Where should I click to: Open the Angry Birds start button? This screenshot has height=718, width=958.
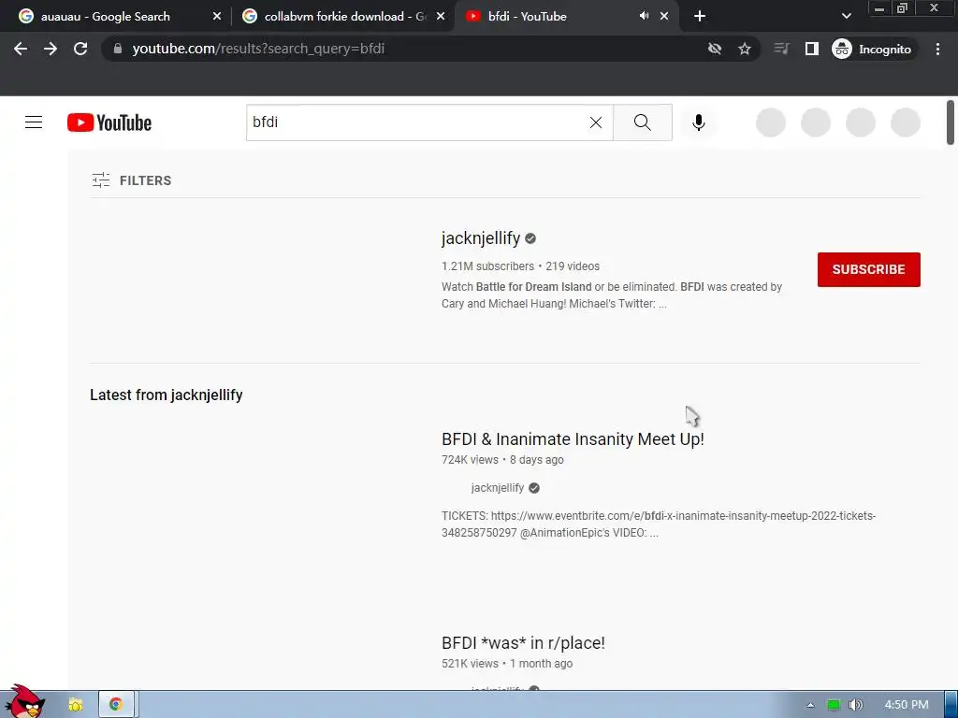tap(24, 702)
